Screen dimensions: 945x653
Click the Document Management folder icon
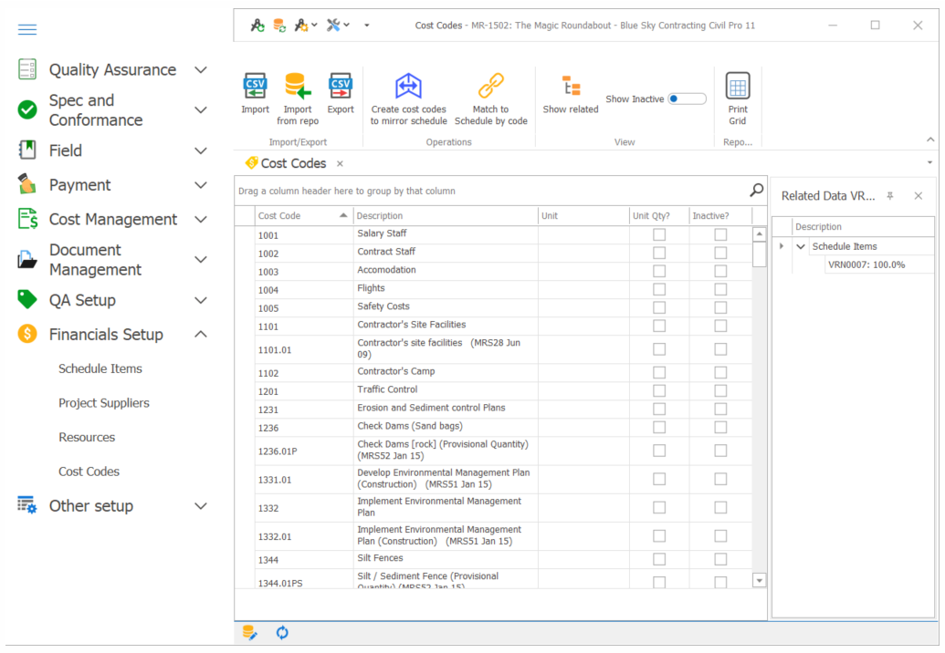[27, 259]
